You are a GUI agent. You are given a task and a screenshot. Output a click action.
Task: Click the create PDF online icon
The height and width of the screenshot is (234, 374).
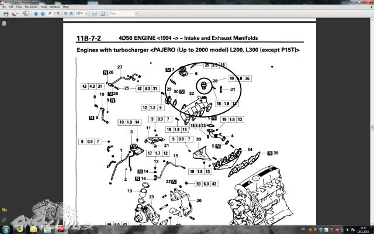click(14, 13)
